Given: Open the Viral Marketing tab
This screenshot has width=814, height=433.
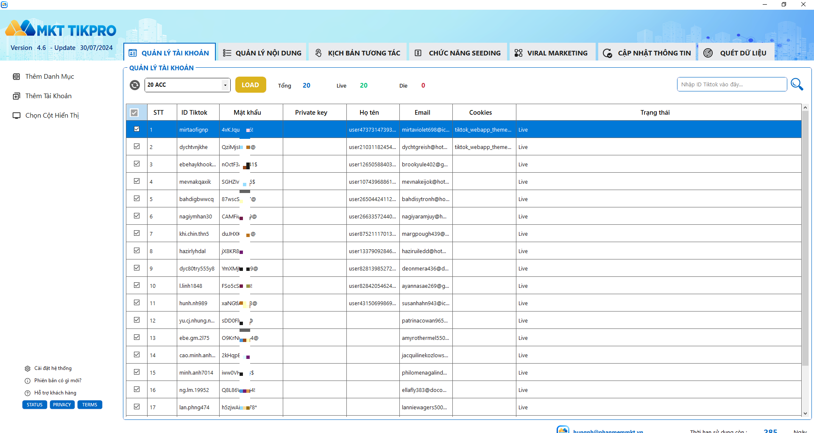Looking at the screenshot, I should (552, 53).
